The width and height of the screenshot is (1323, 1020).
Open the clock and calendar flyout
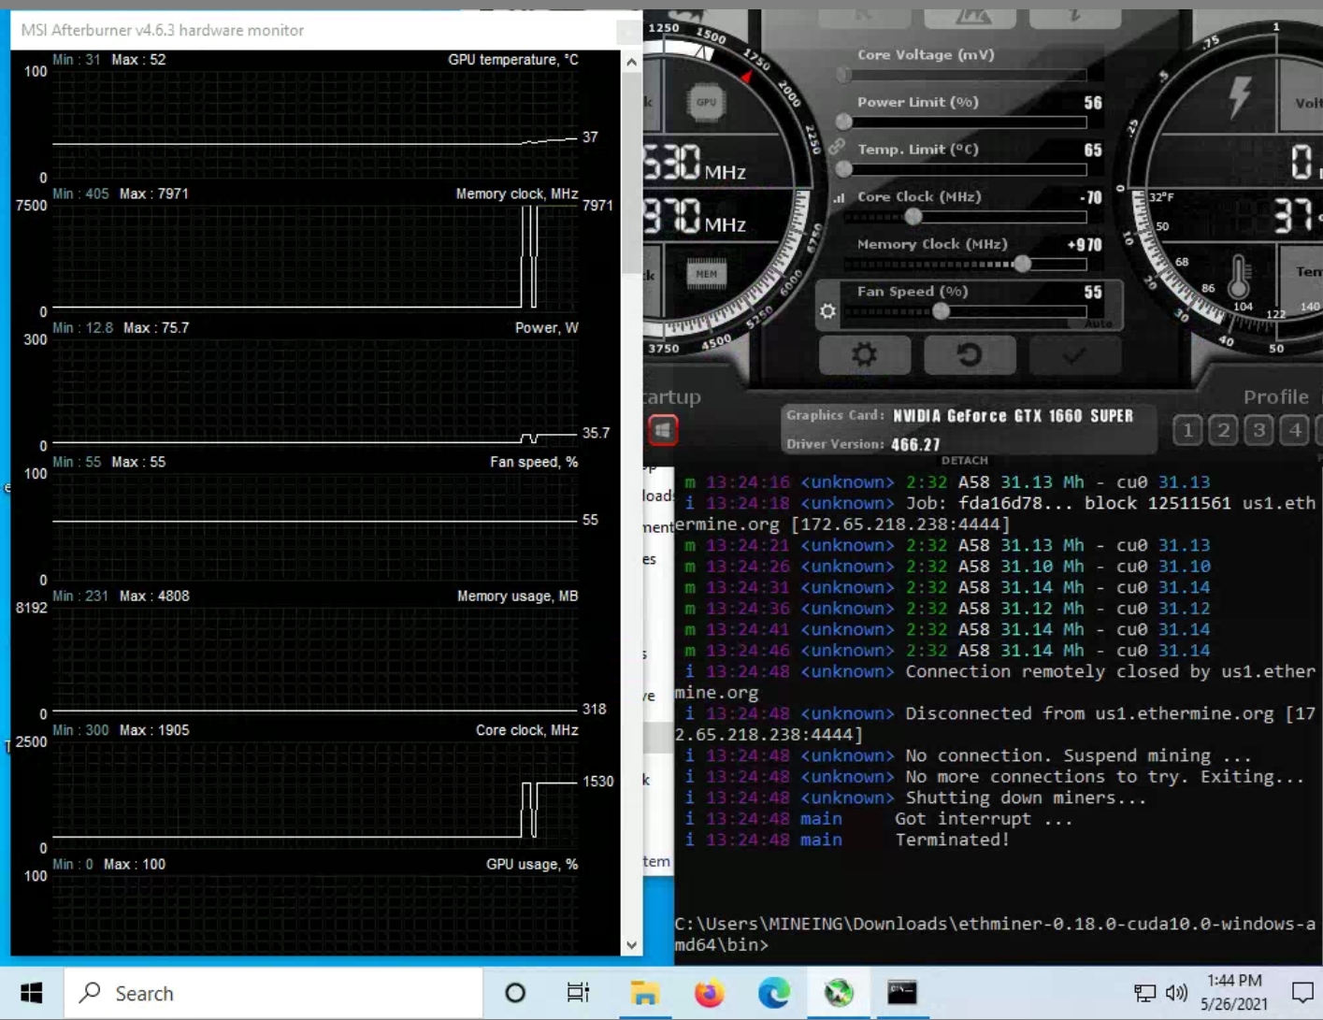[1234, 993]
